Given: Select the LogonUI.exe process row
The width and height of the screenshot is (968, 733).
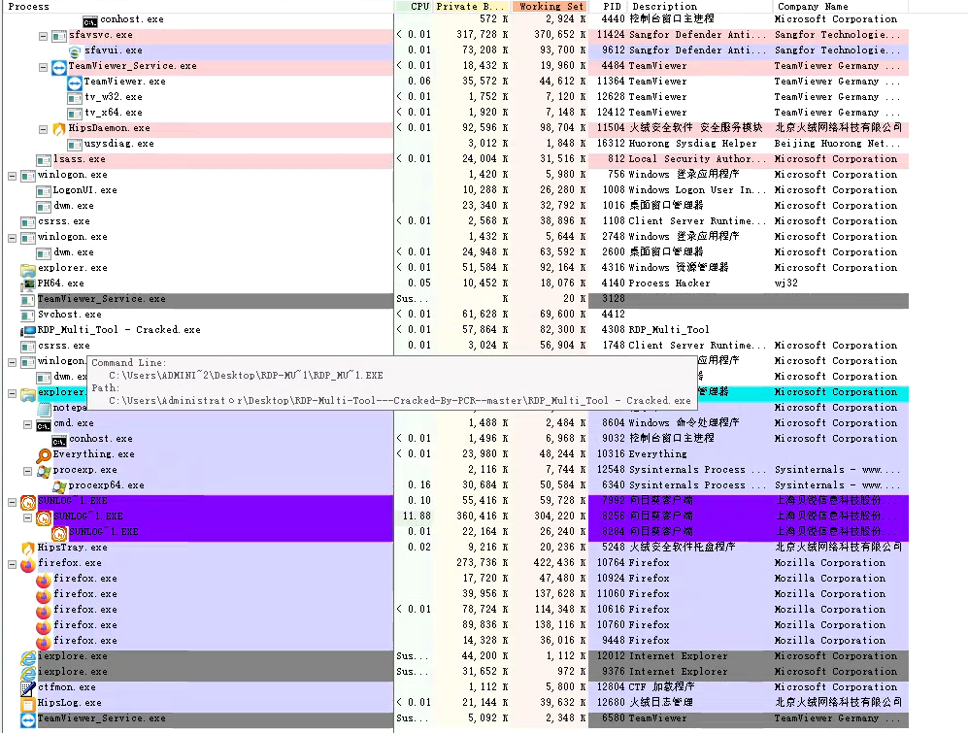Looking at the screenshot, I should [84, 190].
